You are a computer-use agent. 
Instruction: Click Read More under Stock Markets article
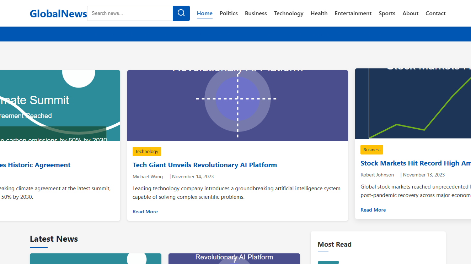pos(373,210)
